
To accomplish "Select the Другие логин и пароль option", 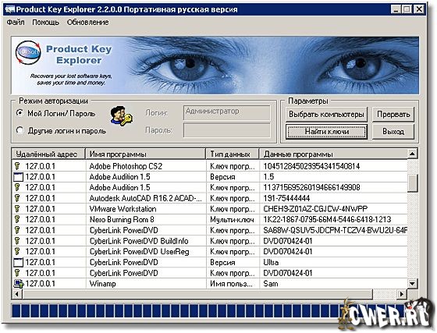I will pos(20,130).
